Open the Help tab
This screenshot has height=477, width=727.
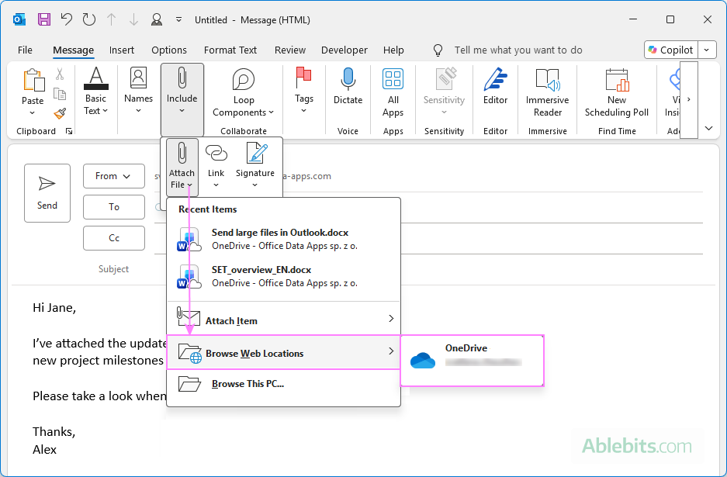[x=393, y=50]
